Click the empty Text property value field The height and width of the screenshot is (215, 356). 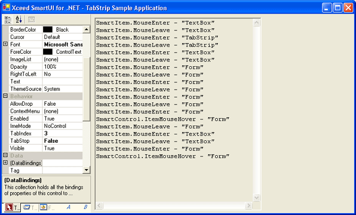[x=63, y=81]
